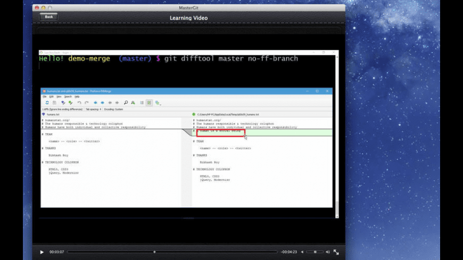Click the blue diamond icon beside humans.txt
The image size is (463, 260).
tap(44, 114)
